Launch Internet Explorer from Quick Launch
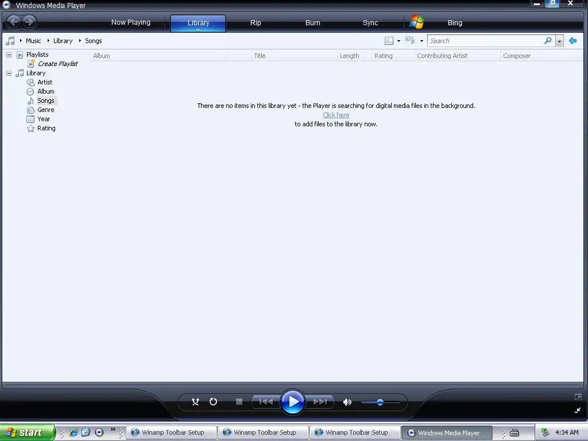 tap(74, 432)
